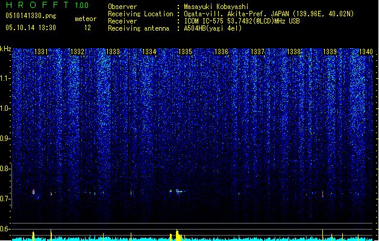This screenshot has width=379, height=241.
Task: Click the 1.1 kHz axis label
Action: pyautogui.click(x=5, y=78)
